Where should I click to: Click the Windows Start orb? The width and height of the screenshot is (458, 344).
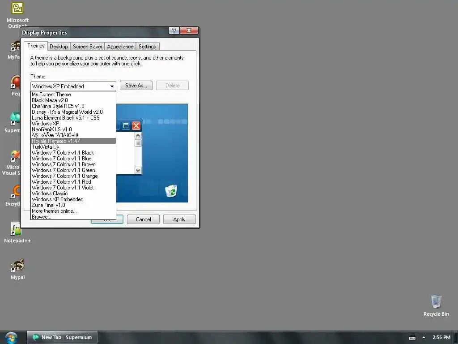[x=11, y=338]
